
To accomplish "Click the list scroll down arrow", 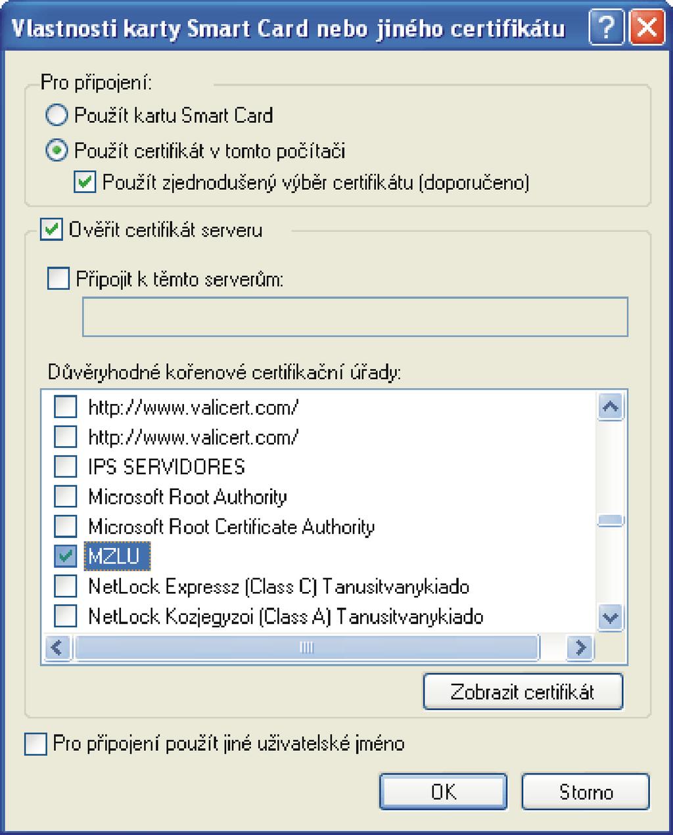I will tap(611, 618).
